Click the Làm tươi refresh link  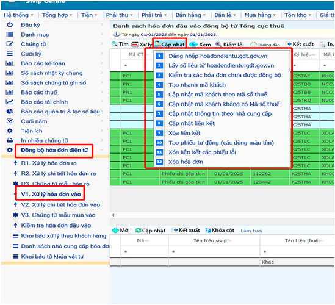click(x=251, y=231)
